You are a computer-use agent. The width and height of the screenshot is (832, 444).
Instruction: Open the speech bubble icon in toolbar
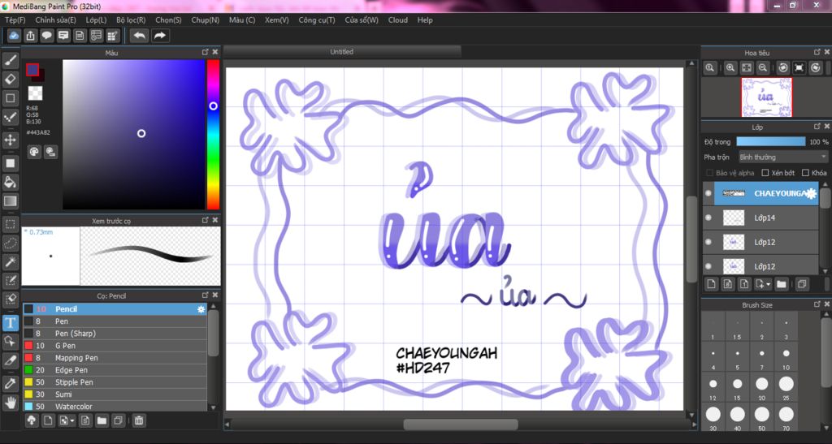click(46, 36)
